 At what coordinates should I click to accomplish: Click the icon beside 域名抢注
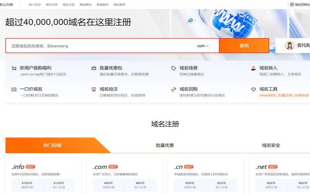coord(94,89)
